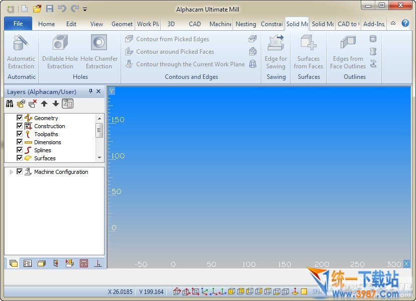Click the Y 199.164 coordinate readout
This screenshot has width=416, height=301.
point(151,292)
